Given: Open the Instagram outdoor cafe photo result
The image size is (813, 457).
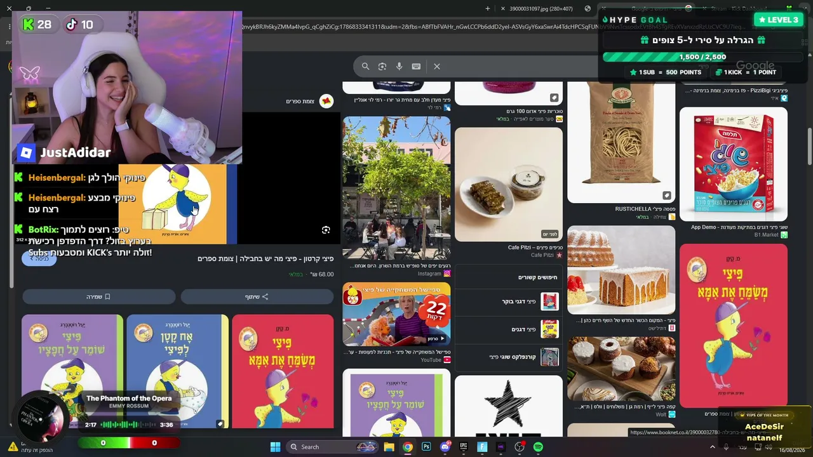Looking at the screenshot, I should pyautogui.click(x=396, y=188).
